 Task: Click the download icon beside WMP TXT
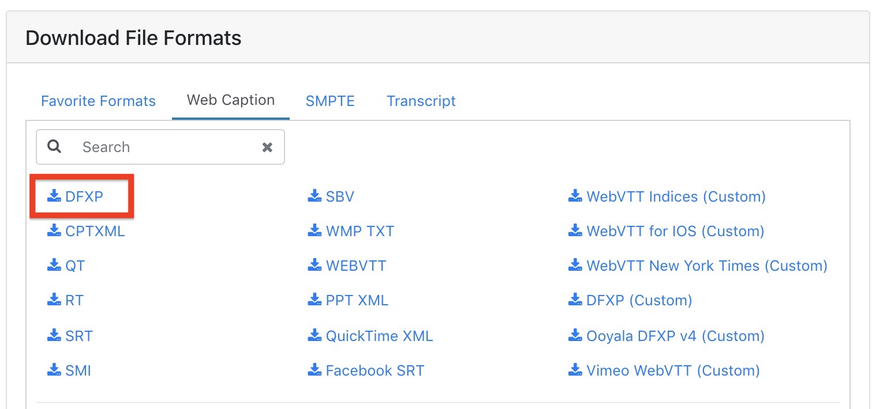pyautogui.click(x=315, y=231)
